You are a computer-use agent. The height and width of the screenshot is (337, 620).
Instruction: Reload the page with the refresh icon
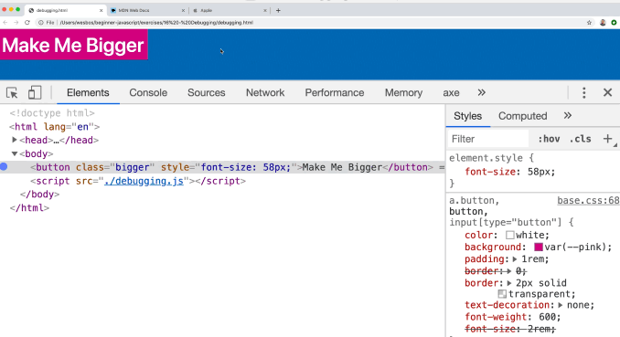pyautogui.click(x=27, y=23)
